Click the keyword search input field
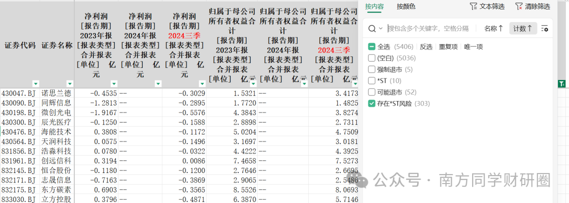569x203 pixels. coord(429,28)
